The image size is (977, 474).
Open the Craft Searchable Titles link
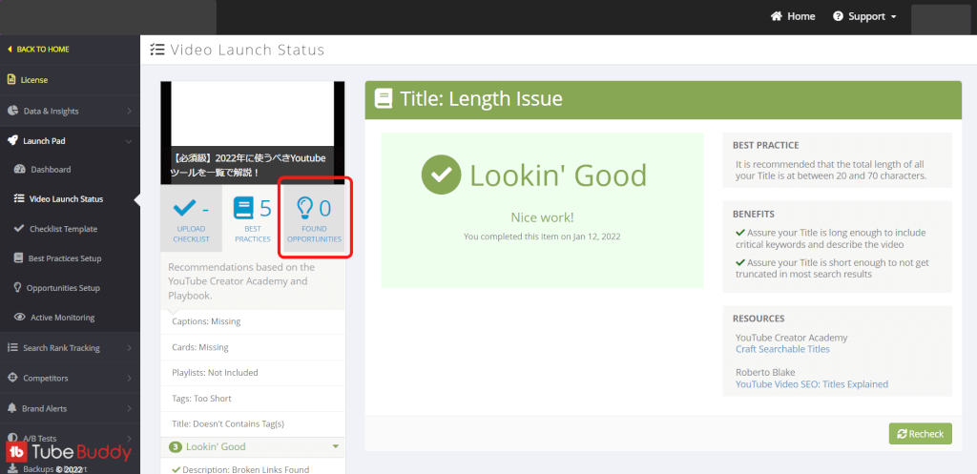click(782, 349)
